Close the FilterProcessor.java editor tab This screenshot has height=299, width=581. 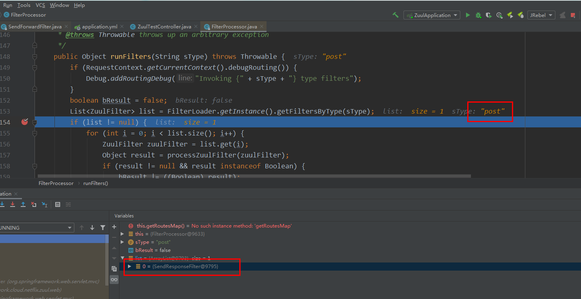pyautogui.click(x=262, y=26)
